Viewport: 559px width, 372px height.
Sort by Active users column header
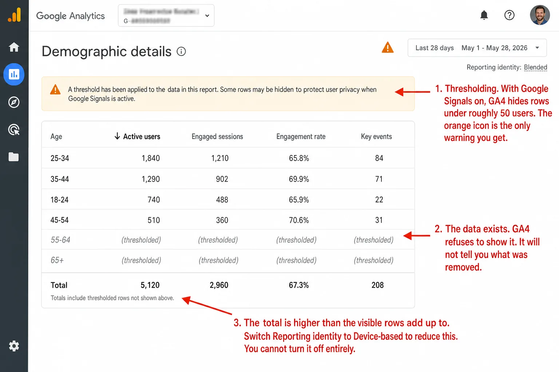click(142, 137)
